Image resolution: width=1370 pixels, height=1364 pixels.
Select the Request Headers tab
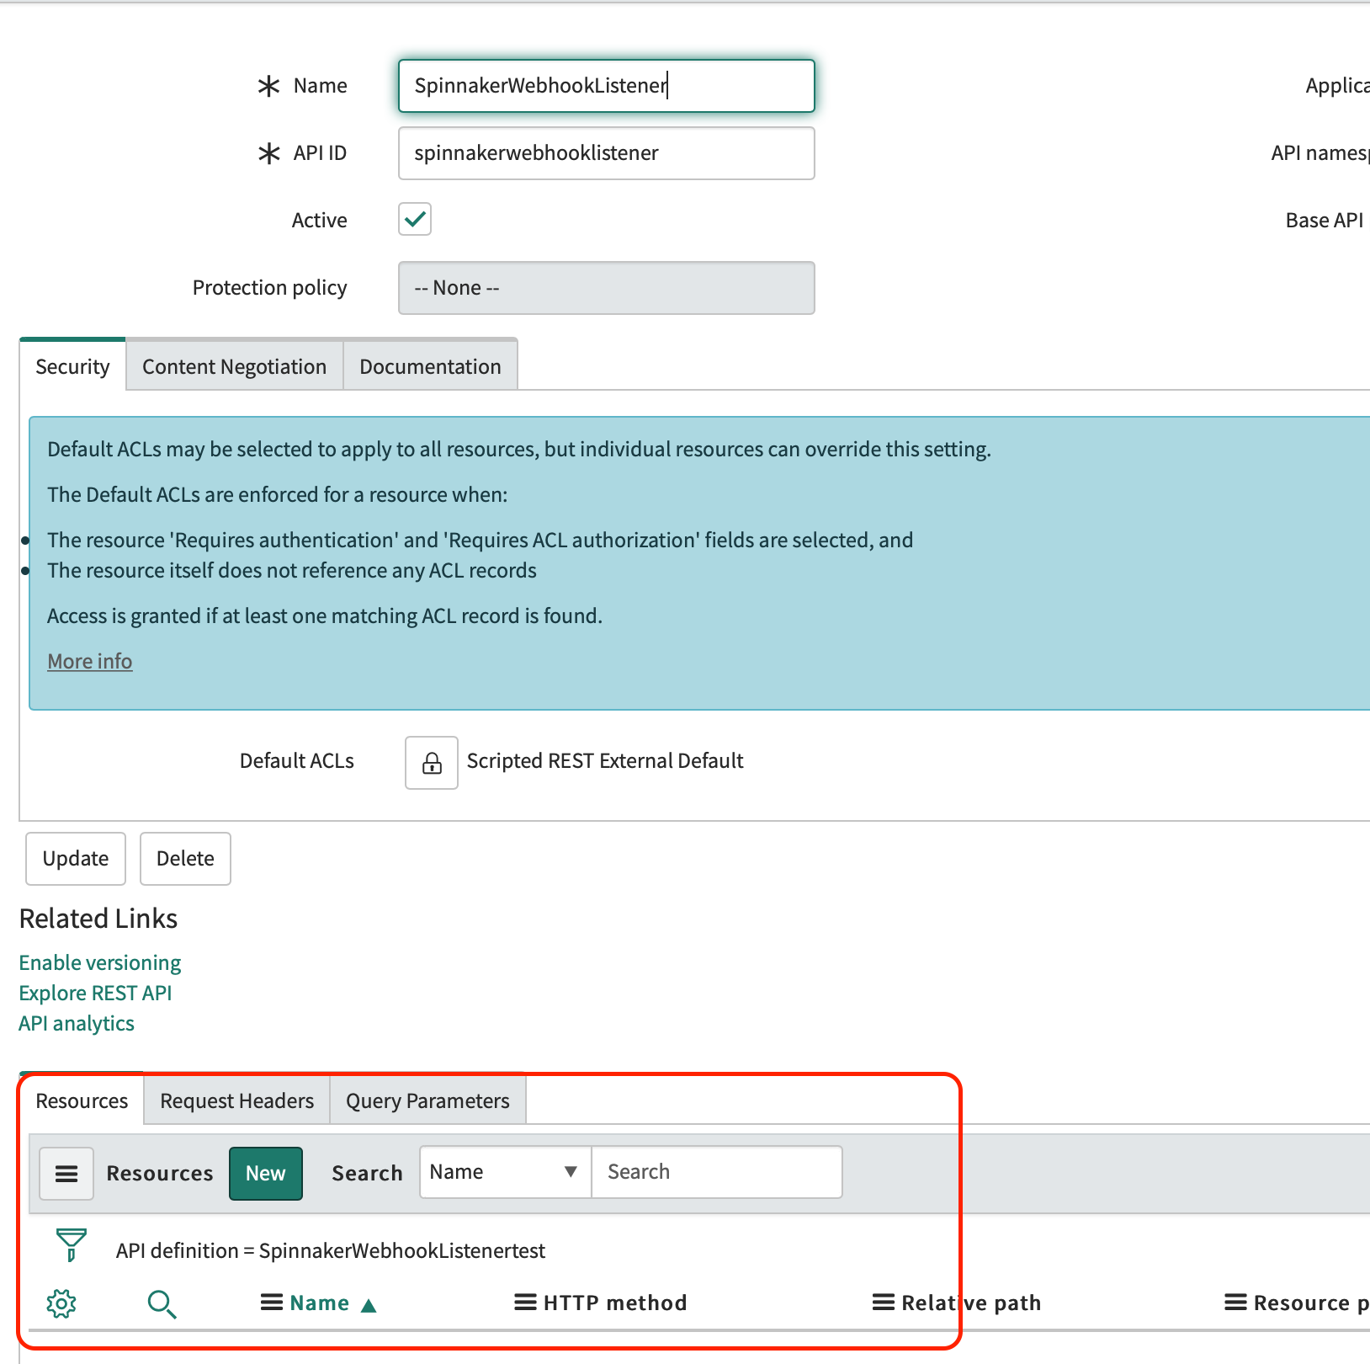[x=236, y=1101]
